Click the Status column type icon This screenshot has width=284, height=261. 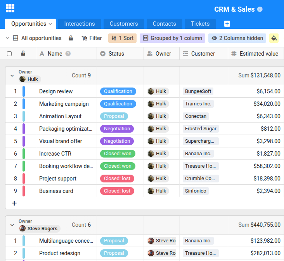click(x=103, y=54)
